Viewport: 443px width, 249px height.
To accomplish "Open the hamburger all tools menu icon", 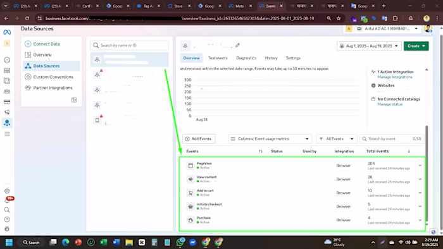I will click(7, 134).
